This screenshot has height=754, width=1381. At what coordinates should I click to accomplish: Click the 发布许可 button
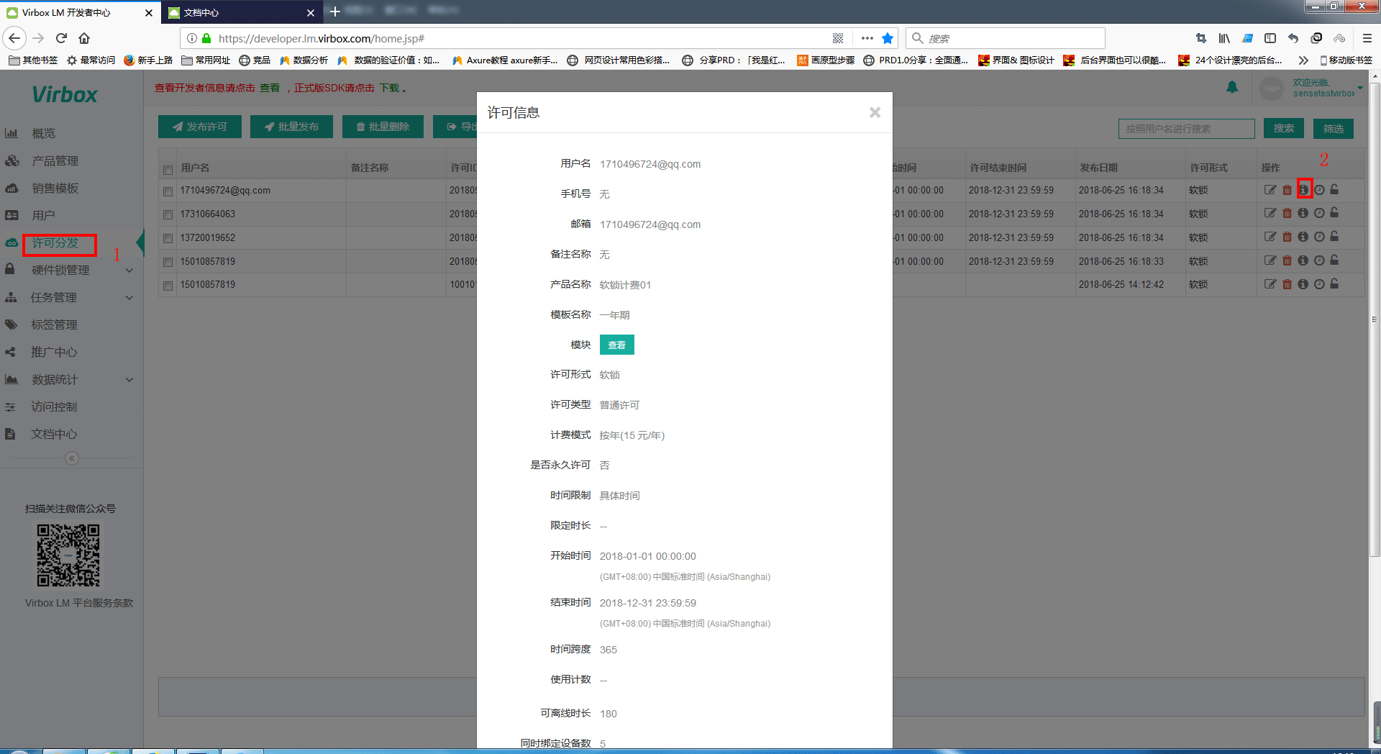pyautogui.click(x=199, y=127)
